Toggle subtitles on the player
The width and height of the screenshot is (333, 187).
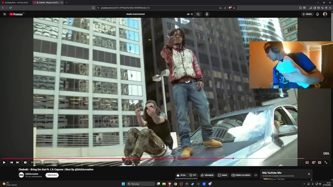pos(307,162)
